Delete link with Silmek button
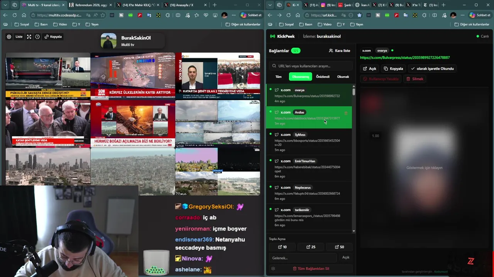Screen dimensions: 494x277 pyautogui.click(x=415, y=79)
